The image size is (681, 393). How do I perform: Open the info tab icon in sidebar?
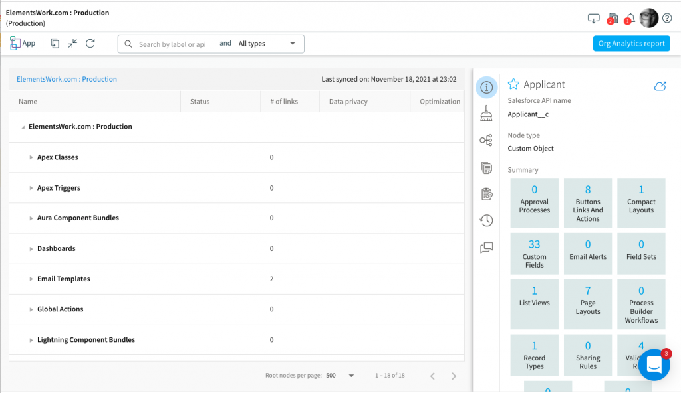(x=486, y=87)
